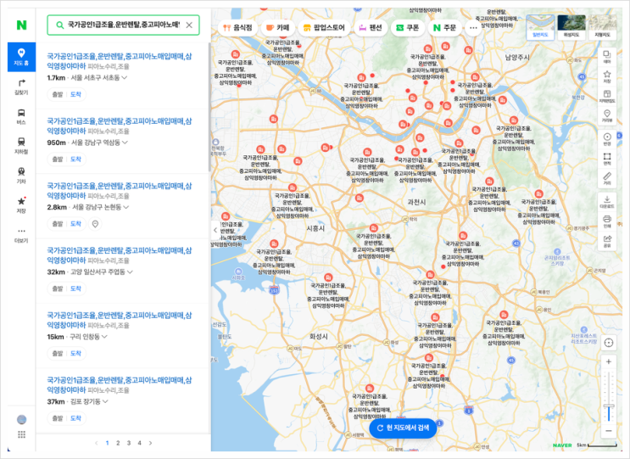Image resolution: width=630 pixels, height=459 pixels.
Task: Select the 팝업스토어 category chip
Action: [x=324, y=28]
